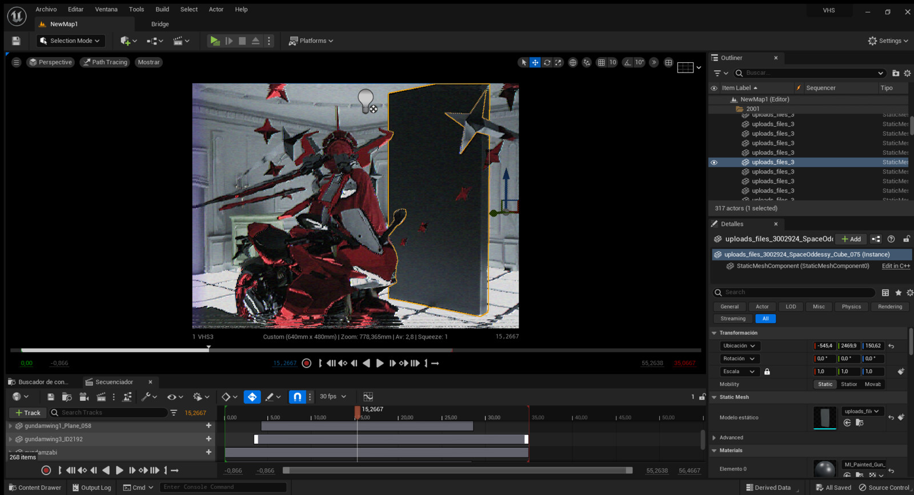Expand the gundamwing3_ID2192 track
The width and height of the screenshot is (914, 495).
[x=10, y=440]
